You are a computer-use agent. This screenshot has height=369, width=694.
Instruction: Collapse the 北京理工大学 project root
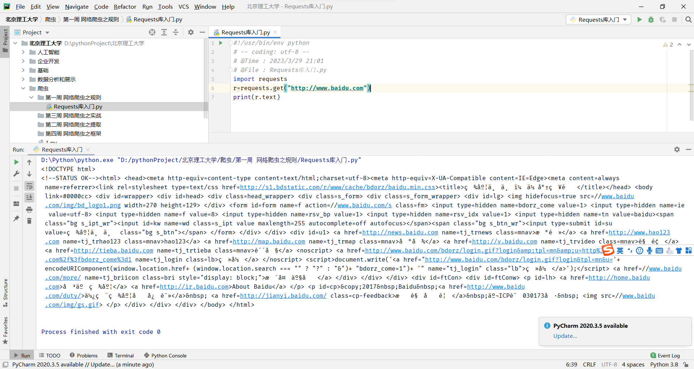coord(15,43)
